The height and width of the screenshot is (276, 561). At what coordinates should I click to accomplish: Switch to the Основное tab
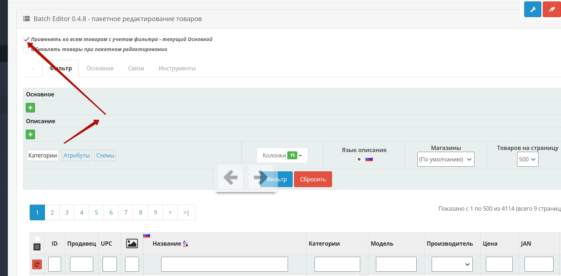pos(100,68)
